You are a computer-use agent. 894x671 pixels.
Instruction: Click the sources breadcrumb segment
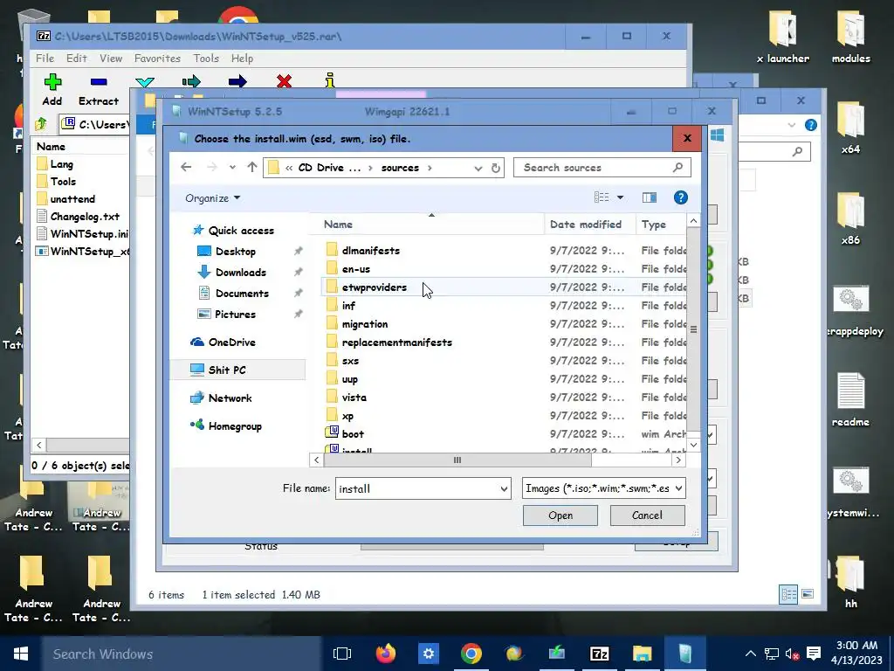click(x=400, y=168)
